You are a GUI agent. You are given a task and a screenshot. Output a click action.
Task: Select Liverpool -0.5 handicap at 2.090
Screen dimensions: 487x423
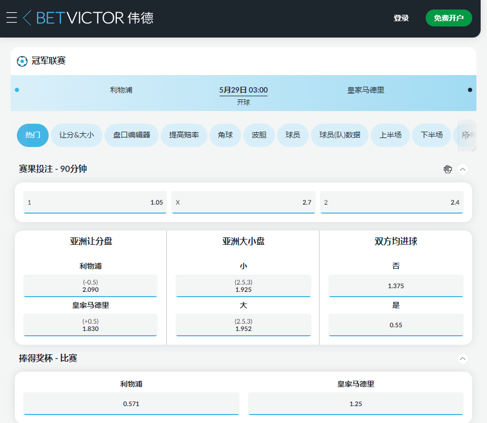tap(90, 286)
